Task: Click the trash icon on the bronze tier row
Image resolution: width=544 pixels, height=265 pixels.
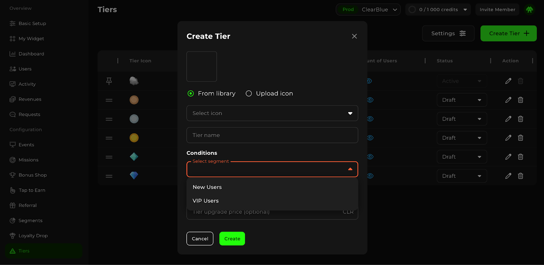Action: (520, 100)
